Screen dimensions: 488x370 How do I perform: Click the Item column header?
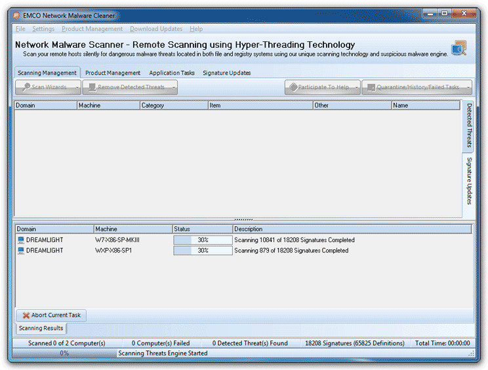click(x=260, y=106)
